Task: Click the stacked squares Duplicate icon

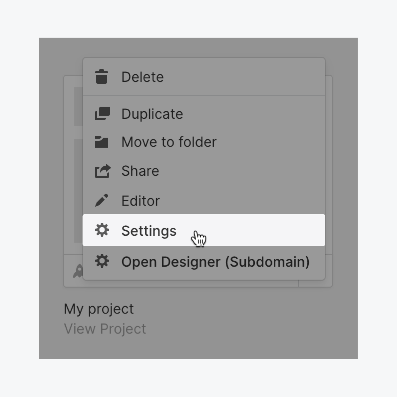Action: [102, 113]
